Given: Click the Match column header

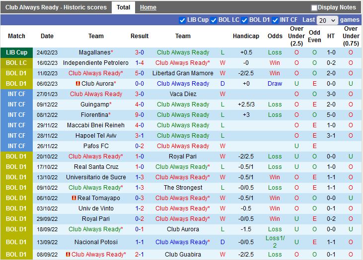Looking at the screenshot, I should click(x=16, y=36).
